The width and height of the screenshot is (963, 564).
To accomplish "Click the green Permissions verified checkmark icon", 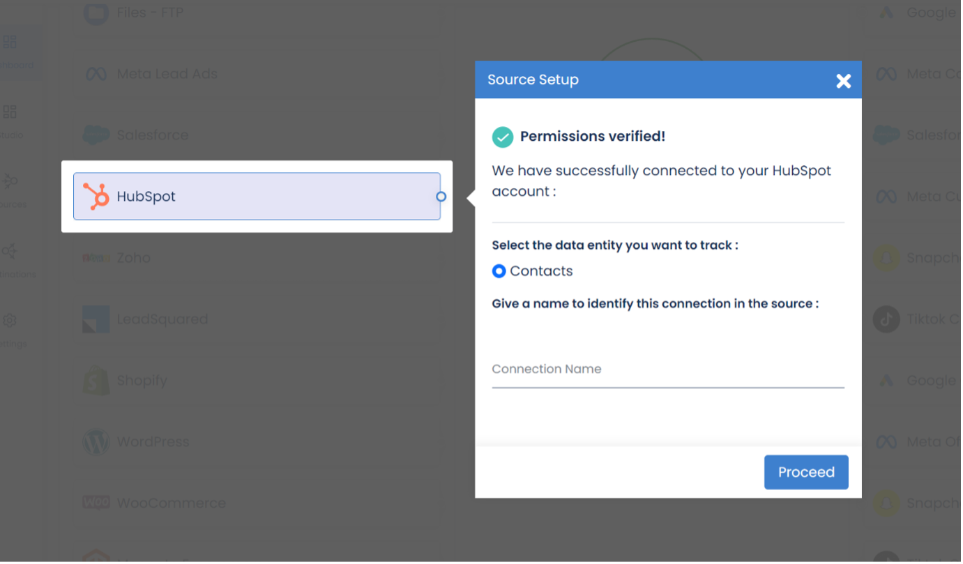I will pos(503,137).
